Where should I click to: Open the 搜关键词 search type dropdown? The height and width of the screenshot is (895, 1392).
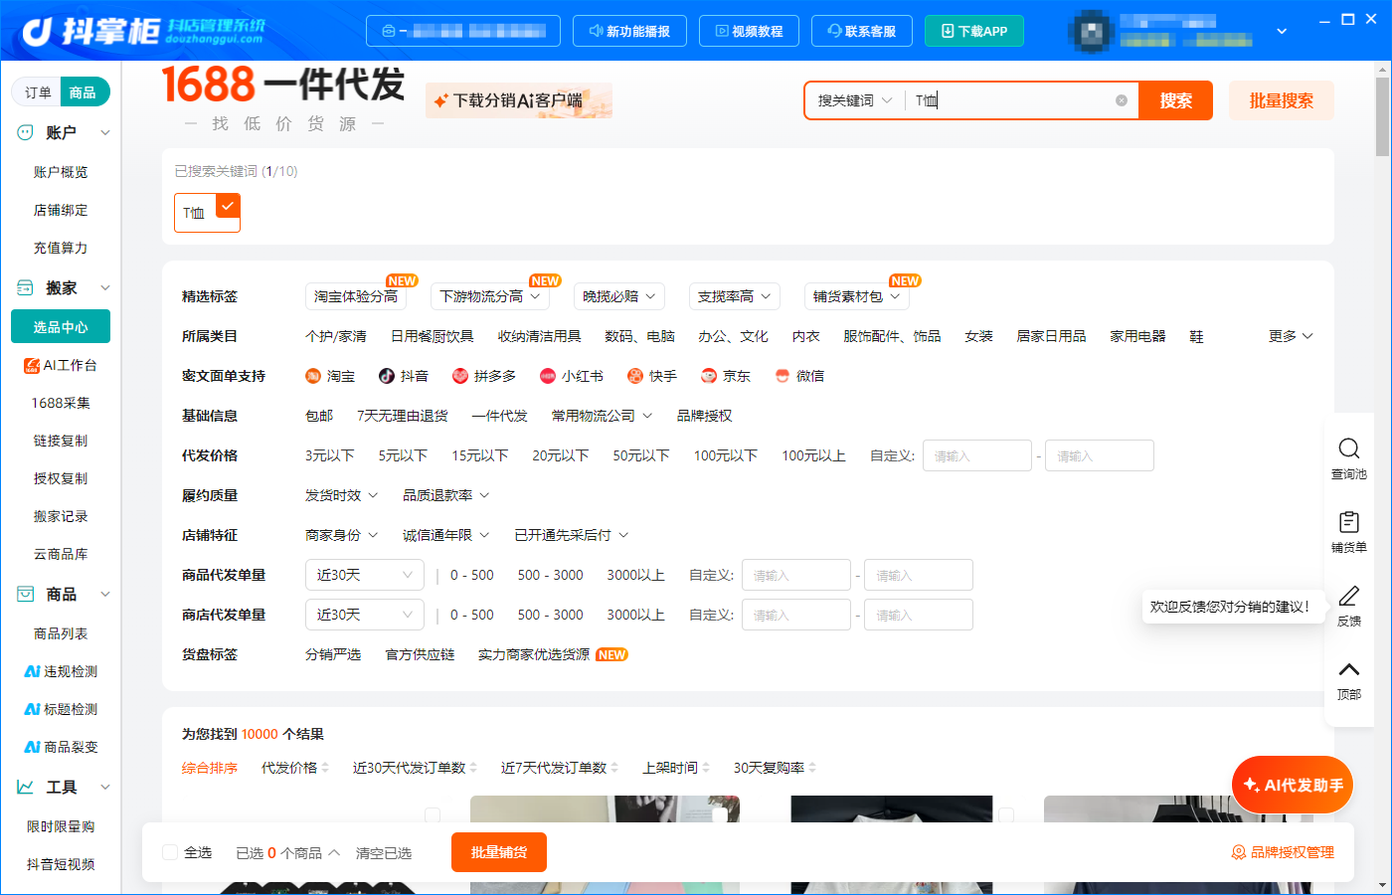(x=855, y=100)
